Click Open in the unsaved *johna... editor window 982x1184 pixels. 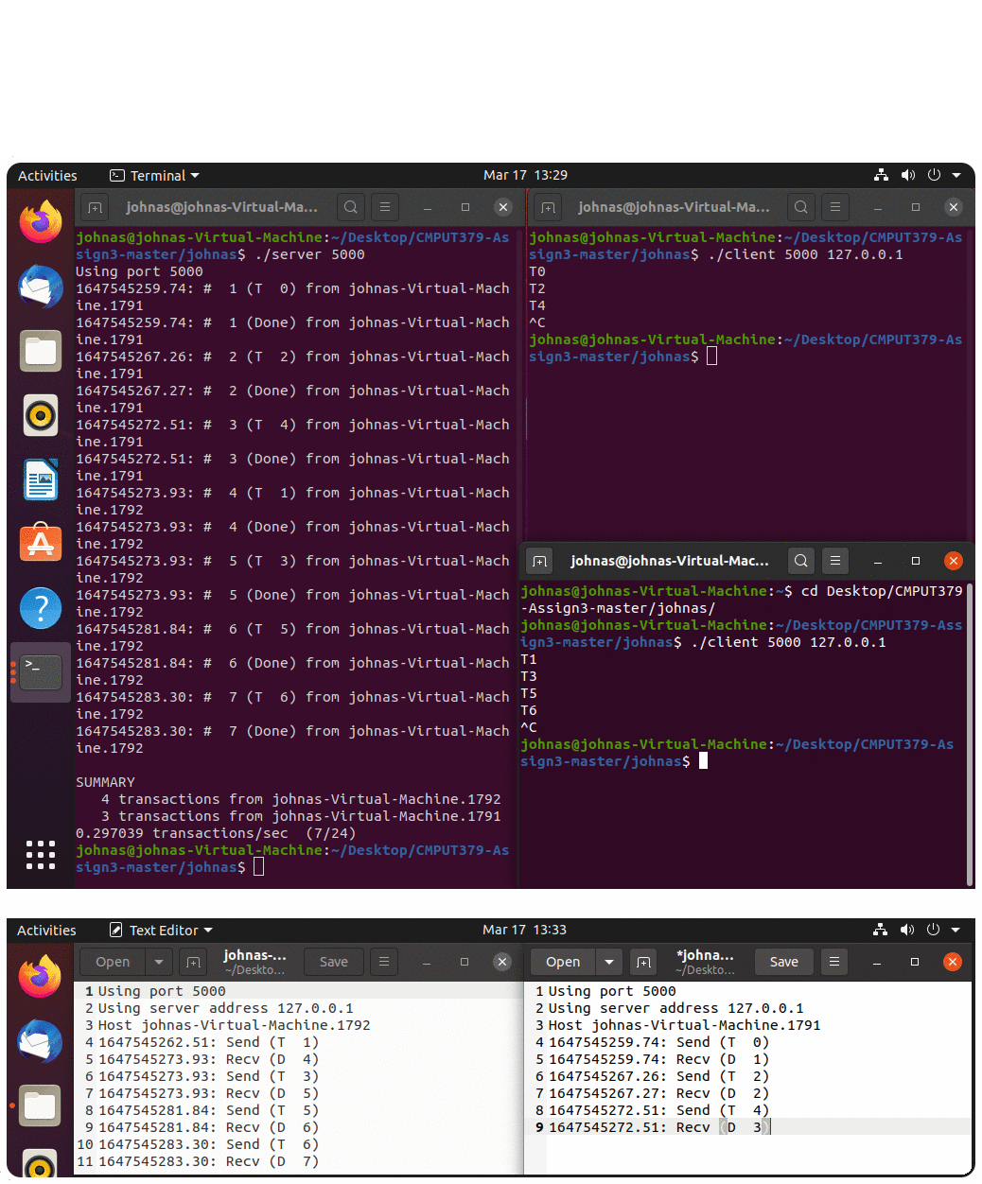(x=563, y=962)
